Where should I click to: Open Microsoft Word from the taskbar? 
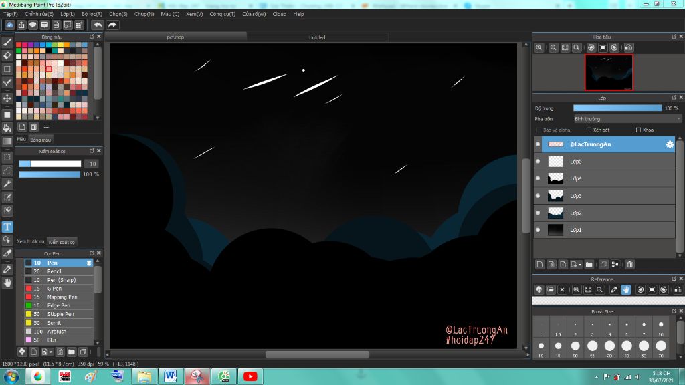(170, 376)
